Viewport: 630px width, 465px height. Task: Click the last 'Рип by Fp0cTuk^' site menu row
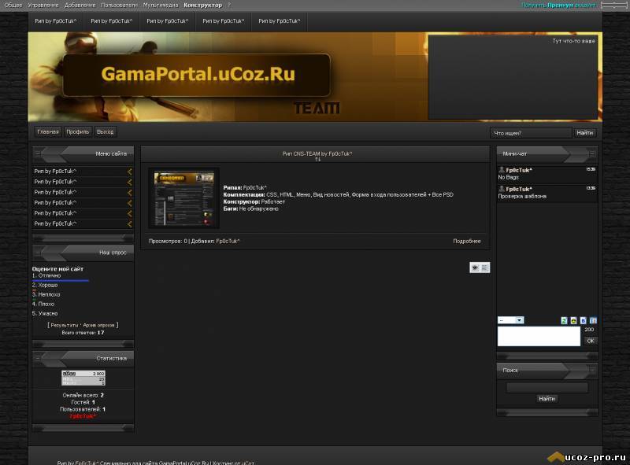click(x=83, y=223)
